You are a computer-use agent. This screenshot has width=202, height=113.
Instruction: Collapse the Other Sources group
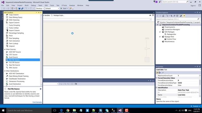(x=5, y=49)
